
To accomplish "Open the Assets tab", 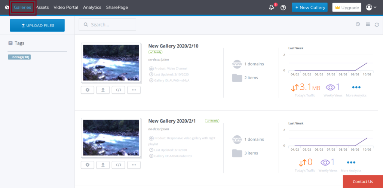I will (x=42, y=7).
